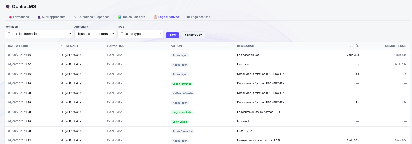Viewport: 412px width, 144px height.
Task: Click the QualioLMS title text
Action: pyautogui.click(x=24, y=7)
